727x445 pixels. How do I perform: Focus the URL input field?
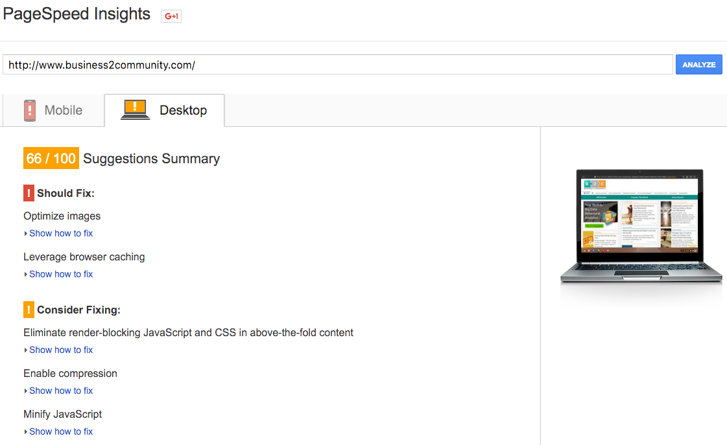coord(337,65)
